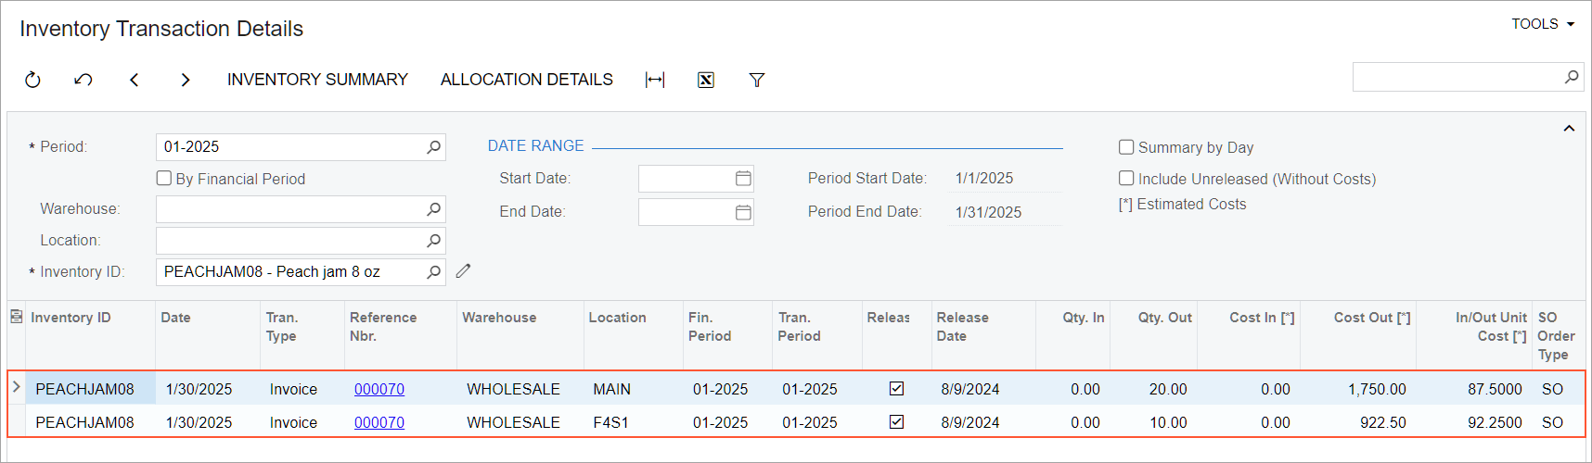Check the Summary by Day option
1592x463 pixels.
pos(1126,147)
